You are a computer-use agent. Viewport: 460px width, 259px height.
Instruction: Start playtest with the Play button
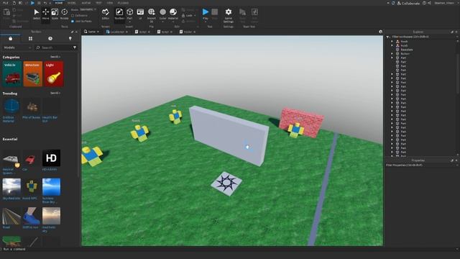[x=206, y=14]
